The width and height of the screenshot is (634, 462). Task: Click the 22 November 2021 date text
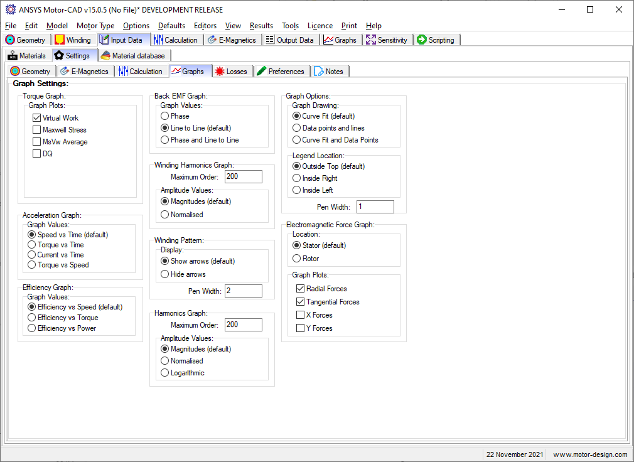515,454
